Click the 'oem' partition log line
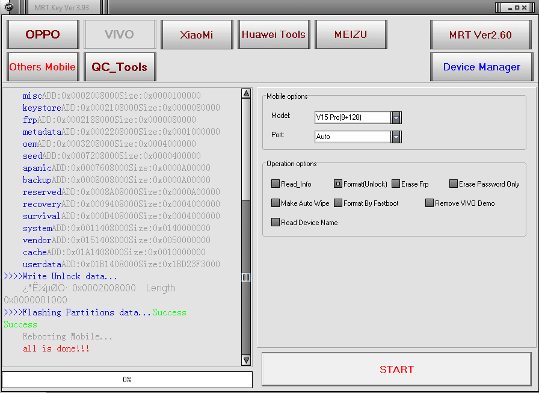The image size is (539, 393). click(x=109, y=144)
